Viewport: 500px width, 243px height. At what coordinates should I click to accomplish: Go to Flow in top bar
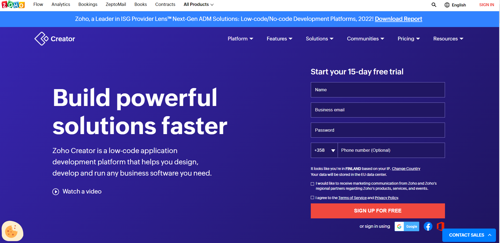[x=38, y=5]
